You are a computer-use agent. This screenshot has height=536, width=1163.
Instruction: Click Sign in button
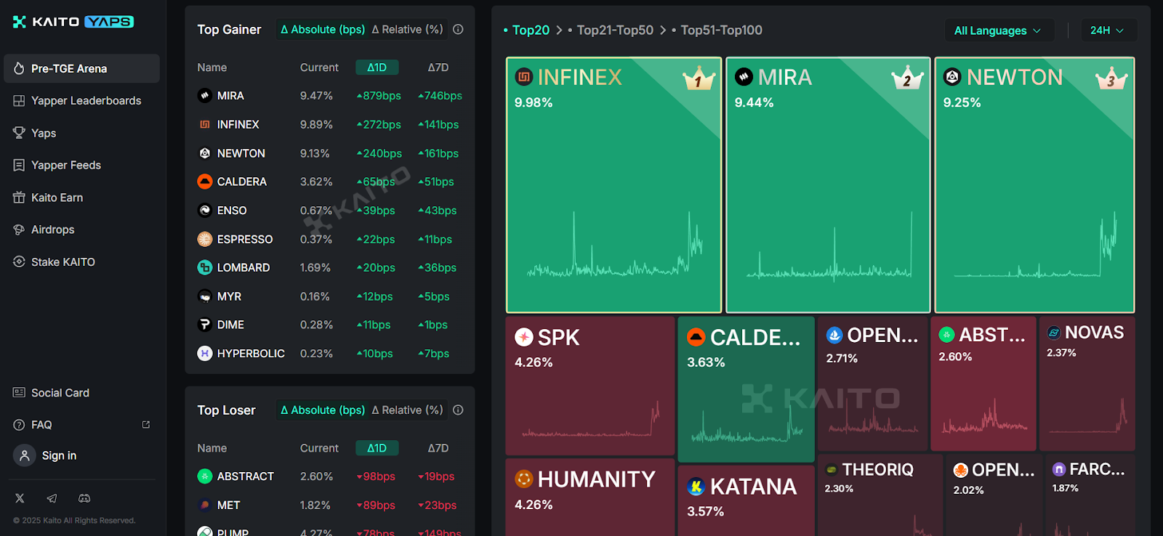click(x=47, y=455)
